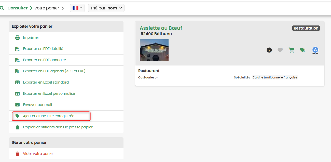Image resolution: width=331 pixels, height=162 pixels.
Task: Click the green tags icon on the card
Action: coord(303,50)
